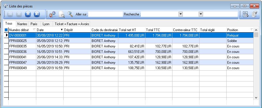Click the Reliquat position cell
Screen dimensions: 262x108
click(240, 35)
